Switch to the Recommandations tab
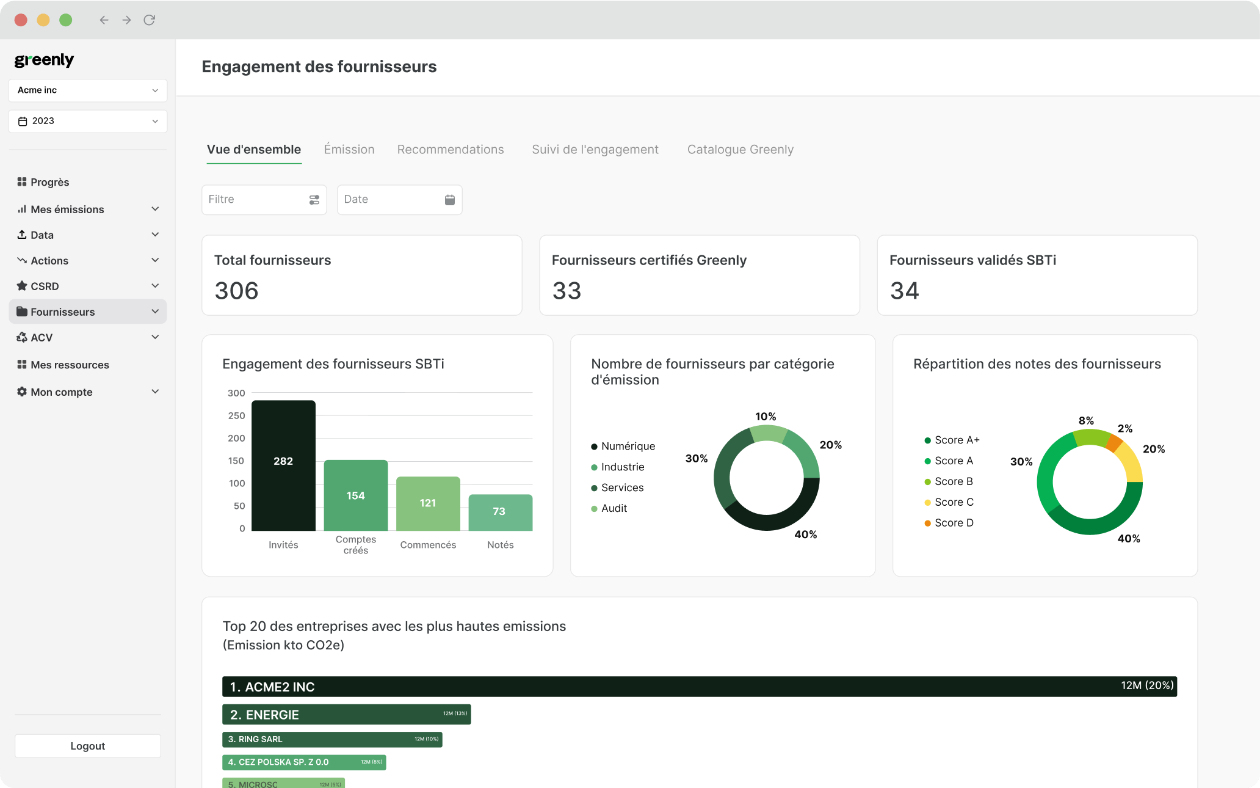Viewport: 1260px width, 788px height. (x=452, y=149)
